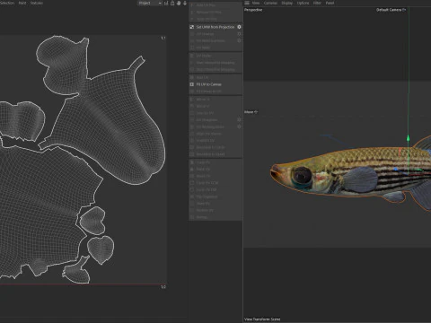Select the fish model's eye in viewport

(x=302, y=175)
